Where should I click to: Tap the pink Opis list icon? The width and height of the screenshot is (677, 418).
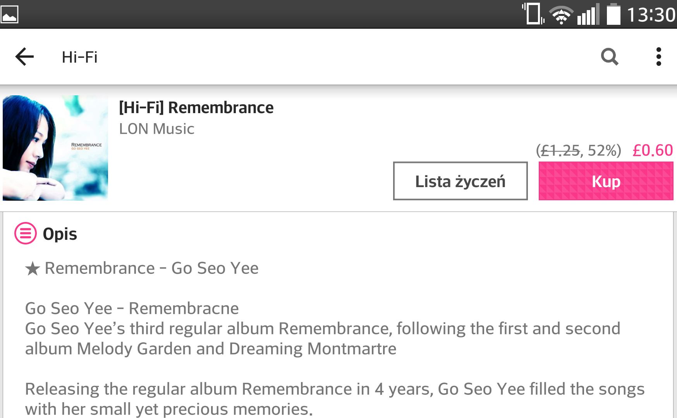pyautogui.click(x=26, y=233)
